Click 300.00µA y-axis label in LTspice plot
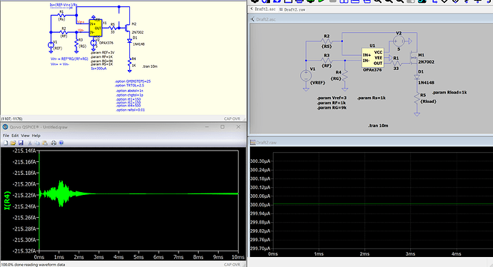Image resolution: width=493 pixels, height=267 pixels. 260,205
